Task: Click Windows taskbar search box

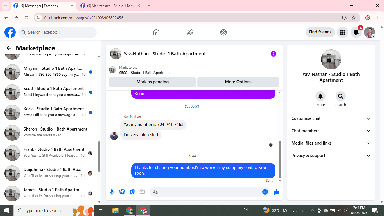Action: [x=54, y=210]
